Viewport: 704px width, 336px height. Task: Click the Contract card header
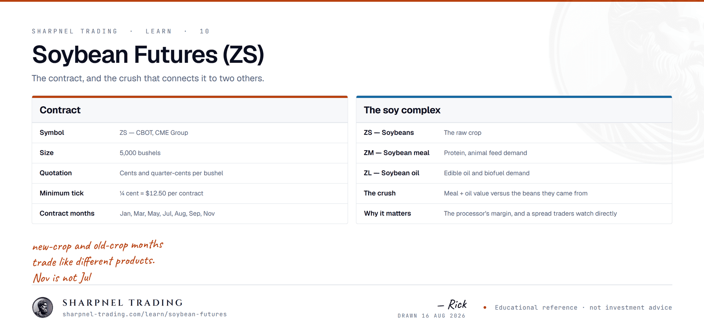pos(190,110)
